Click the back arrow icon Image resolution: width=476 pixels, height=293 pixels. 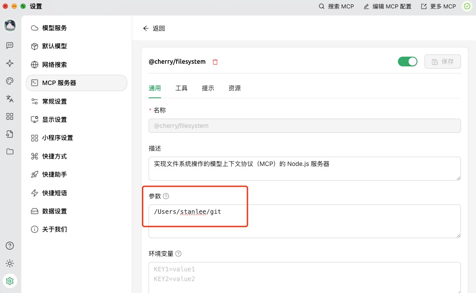pos(146,28)
